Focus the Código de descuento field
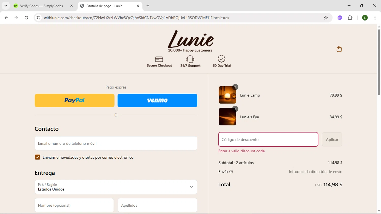381x214 pixels. 268,139
